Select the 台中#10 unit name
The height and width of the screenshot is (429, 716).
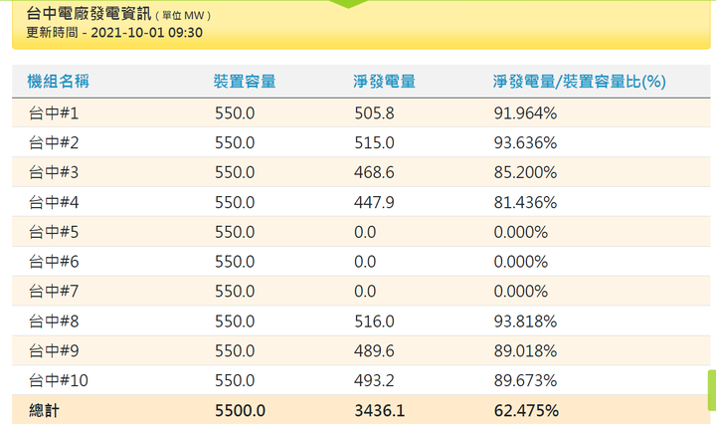59,380
